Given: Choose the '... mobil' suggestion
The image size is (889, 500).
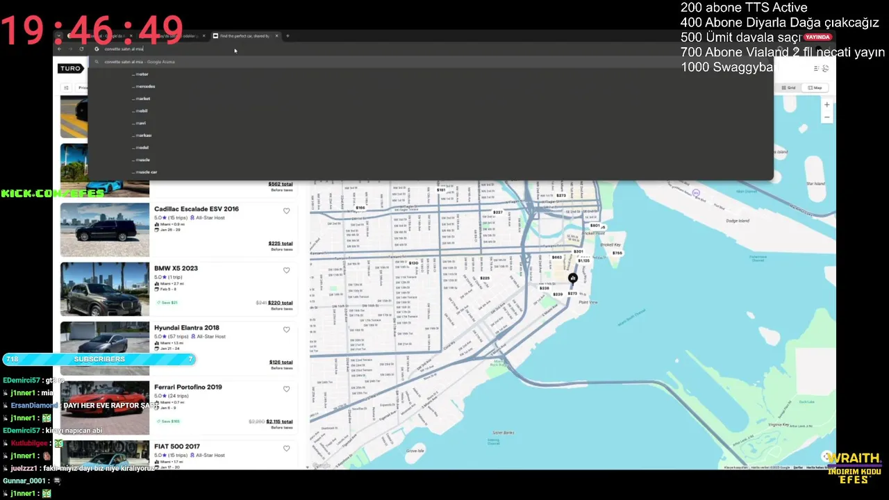Looking at the screenshot, I should pos(431,111).
